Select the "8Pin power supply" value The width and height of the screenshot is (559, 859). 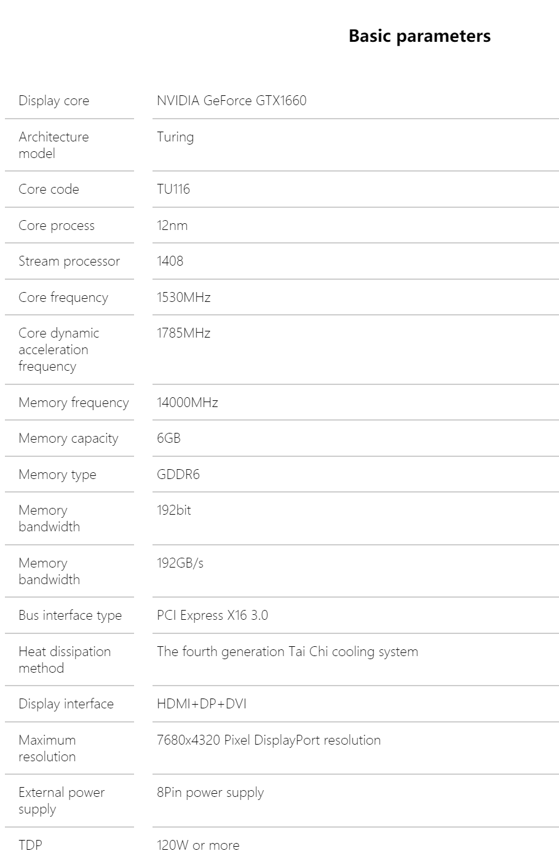pyautogui.click(x=210, y=793)
